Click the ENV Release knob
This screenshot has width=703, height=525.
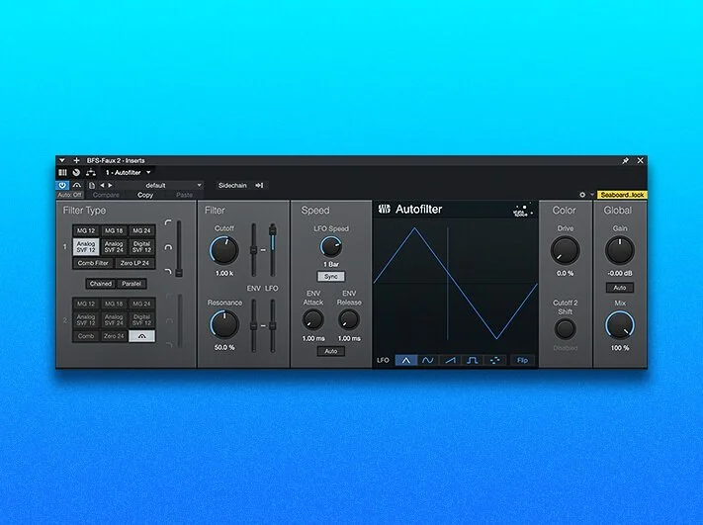coord(348,319)
